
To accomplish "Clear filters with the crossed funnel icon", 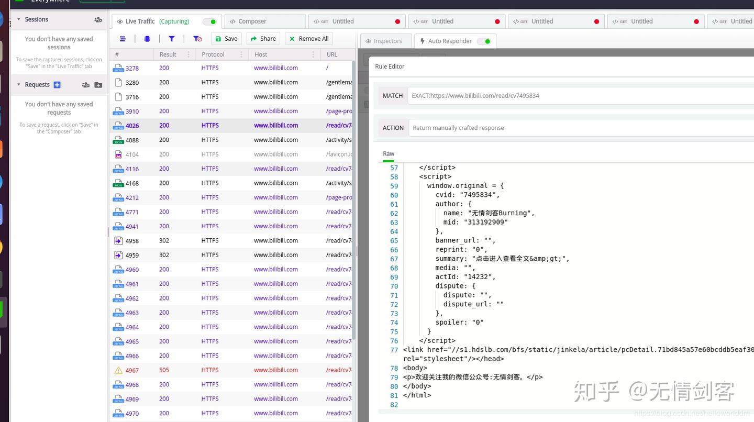I will [x=197, y=39].
